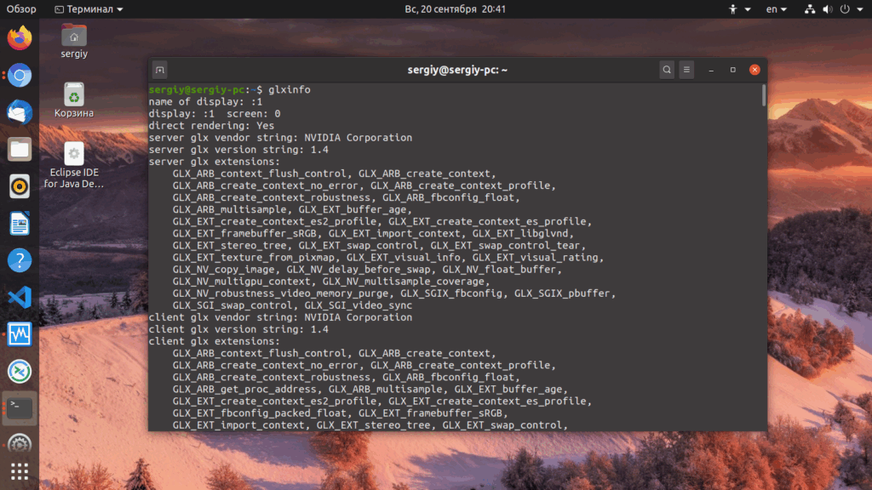Maximize the terminal window

coord(733,70)
